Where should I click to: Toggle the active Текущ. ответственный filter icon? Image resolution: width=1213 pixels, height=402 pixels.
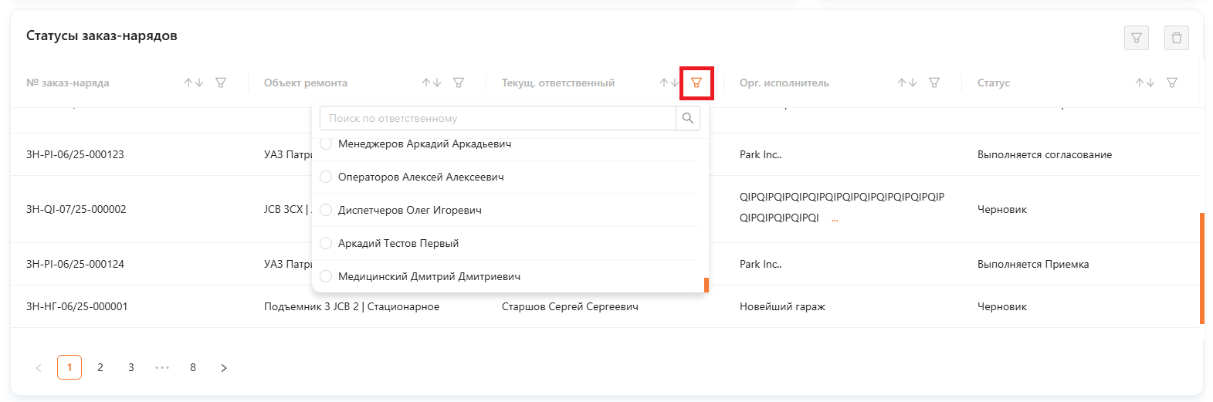click(x=696, y=83)
